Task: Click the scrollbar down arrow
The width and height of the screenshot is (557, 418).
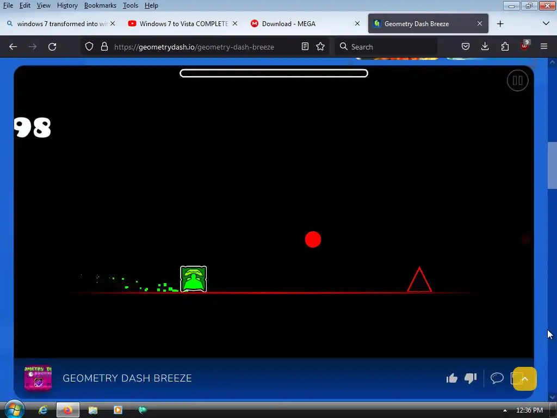Action: [x=552, y=397]
